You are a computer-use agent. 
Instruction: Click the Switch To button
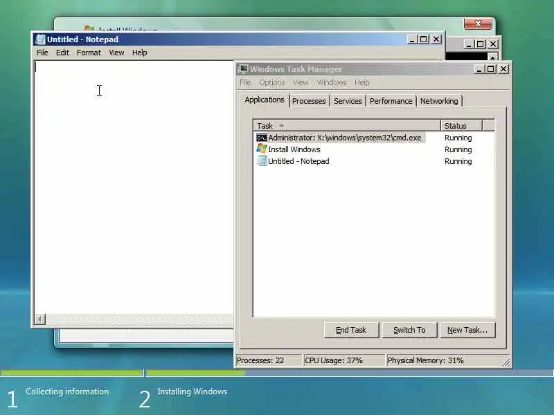(x=409, y=330)
